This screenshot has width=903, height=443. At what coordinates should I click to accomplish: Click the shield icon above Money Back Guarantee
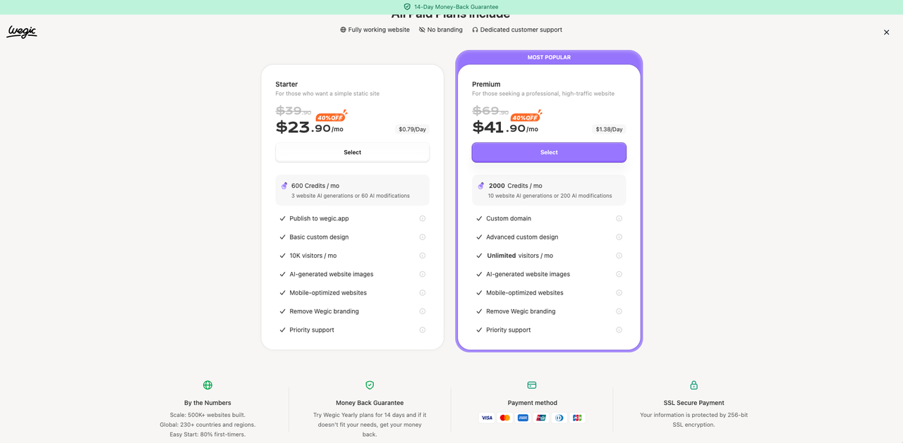[x=370, y=385]
